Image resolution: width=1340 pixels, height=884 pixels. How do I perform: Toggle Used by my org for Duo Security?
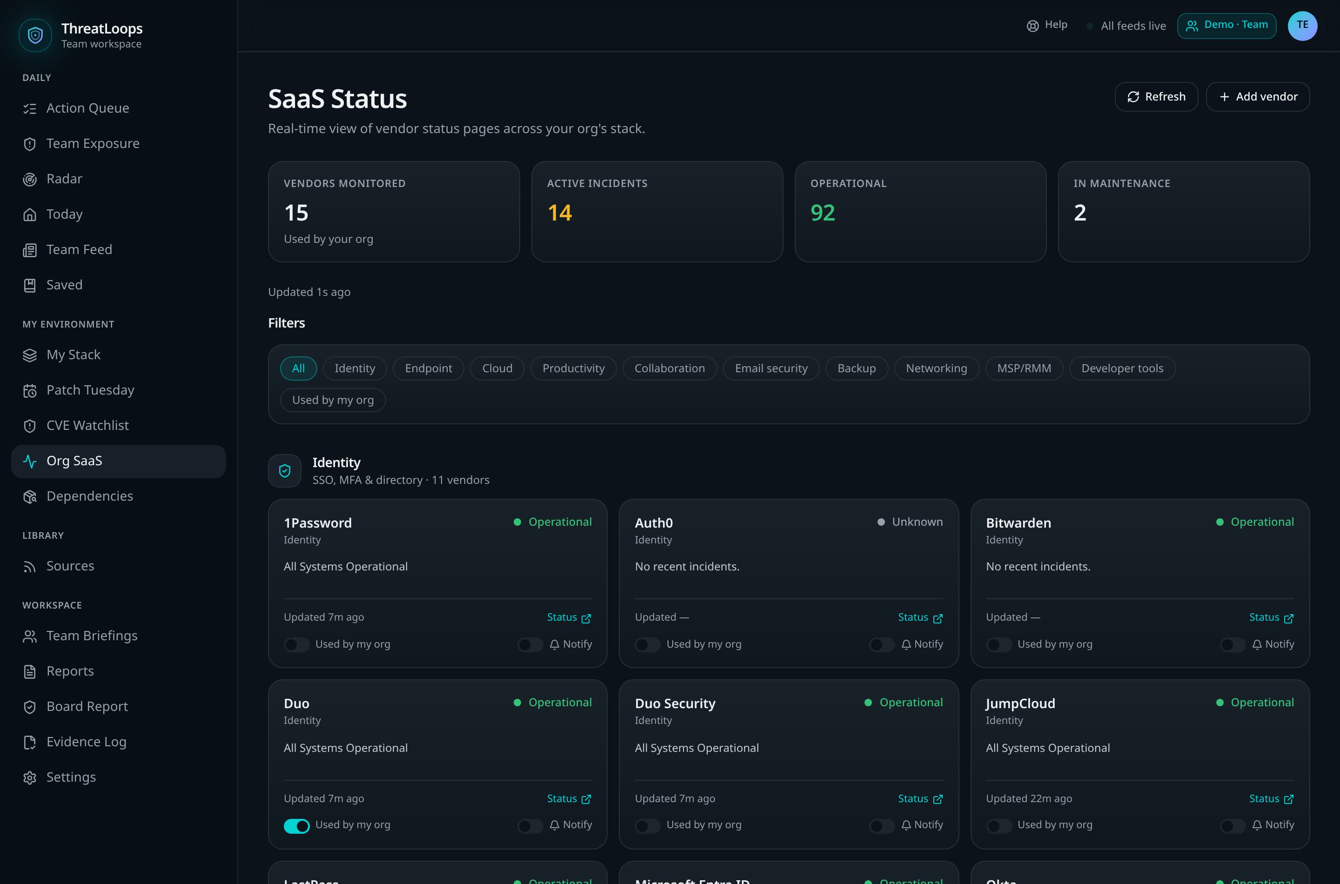coord(648,826)
